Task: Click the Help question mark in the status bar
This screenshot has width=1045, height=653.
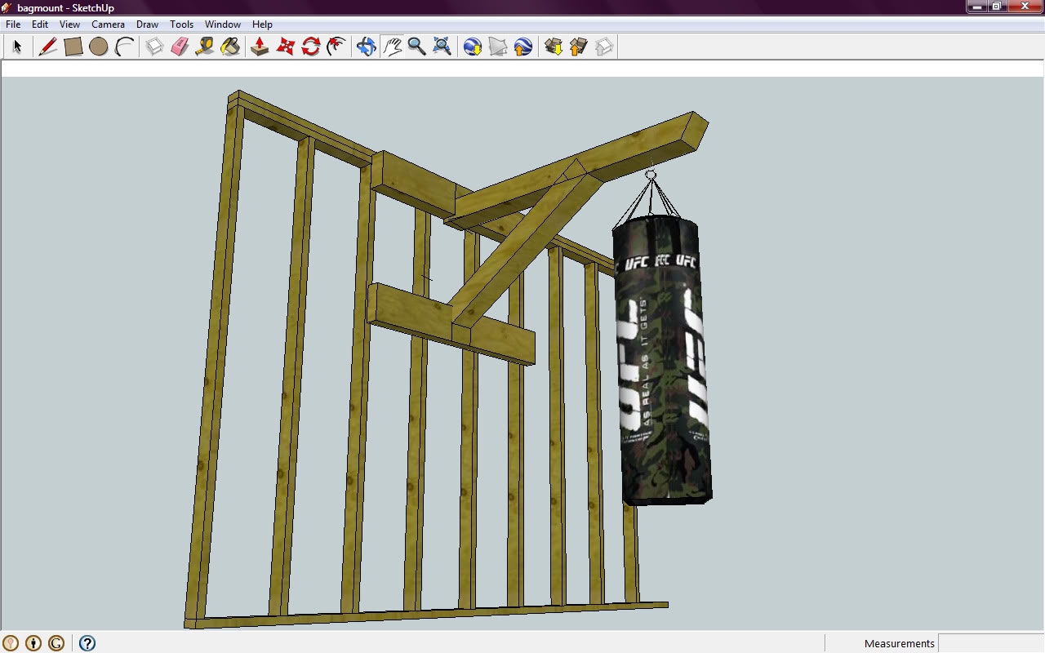Action: click(x=87, y=643)
